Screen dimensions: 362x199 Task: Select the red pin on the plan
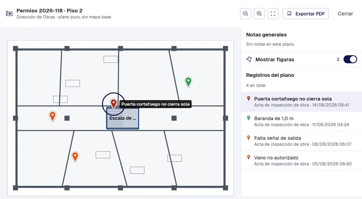point(113,104)
